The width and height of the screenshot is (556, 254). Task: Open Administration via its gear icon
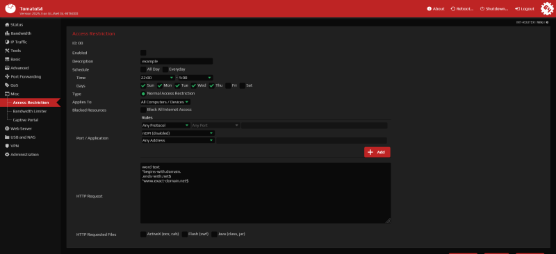coord(7,155)
